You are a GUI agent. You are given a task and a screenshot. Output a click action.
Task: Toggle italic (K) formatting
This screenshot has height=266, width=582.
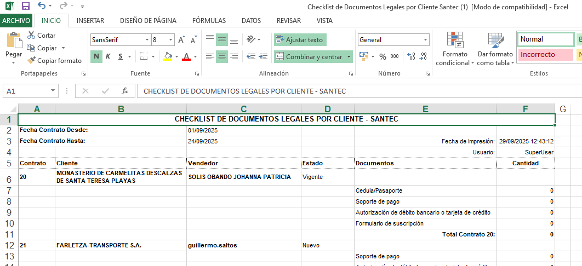108,56
